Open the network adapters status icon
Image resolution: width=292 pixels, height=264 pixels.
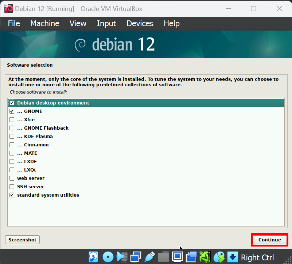[136, 257]
